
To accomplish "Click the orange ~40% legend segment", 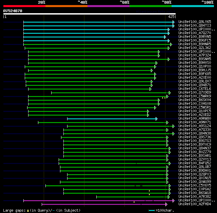I will click(x=66, y=6).
